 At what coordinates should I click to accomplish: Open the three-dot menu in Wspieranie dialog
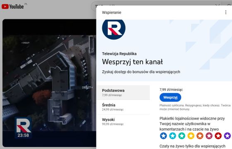click(226, 12)
